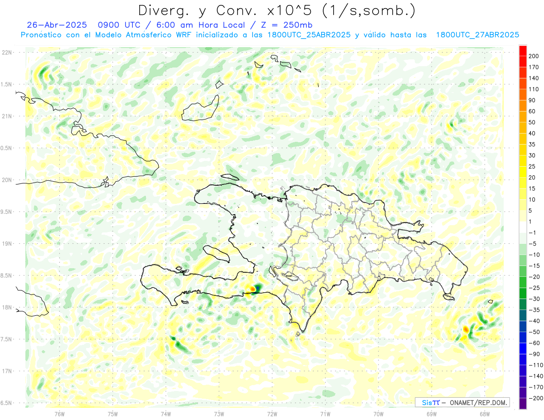Click the '74W' longitude label

pos(166,414)
